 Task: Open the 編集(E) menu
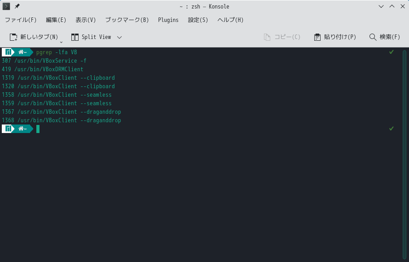pyautogui.click(x=56, y=20)
